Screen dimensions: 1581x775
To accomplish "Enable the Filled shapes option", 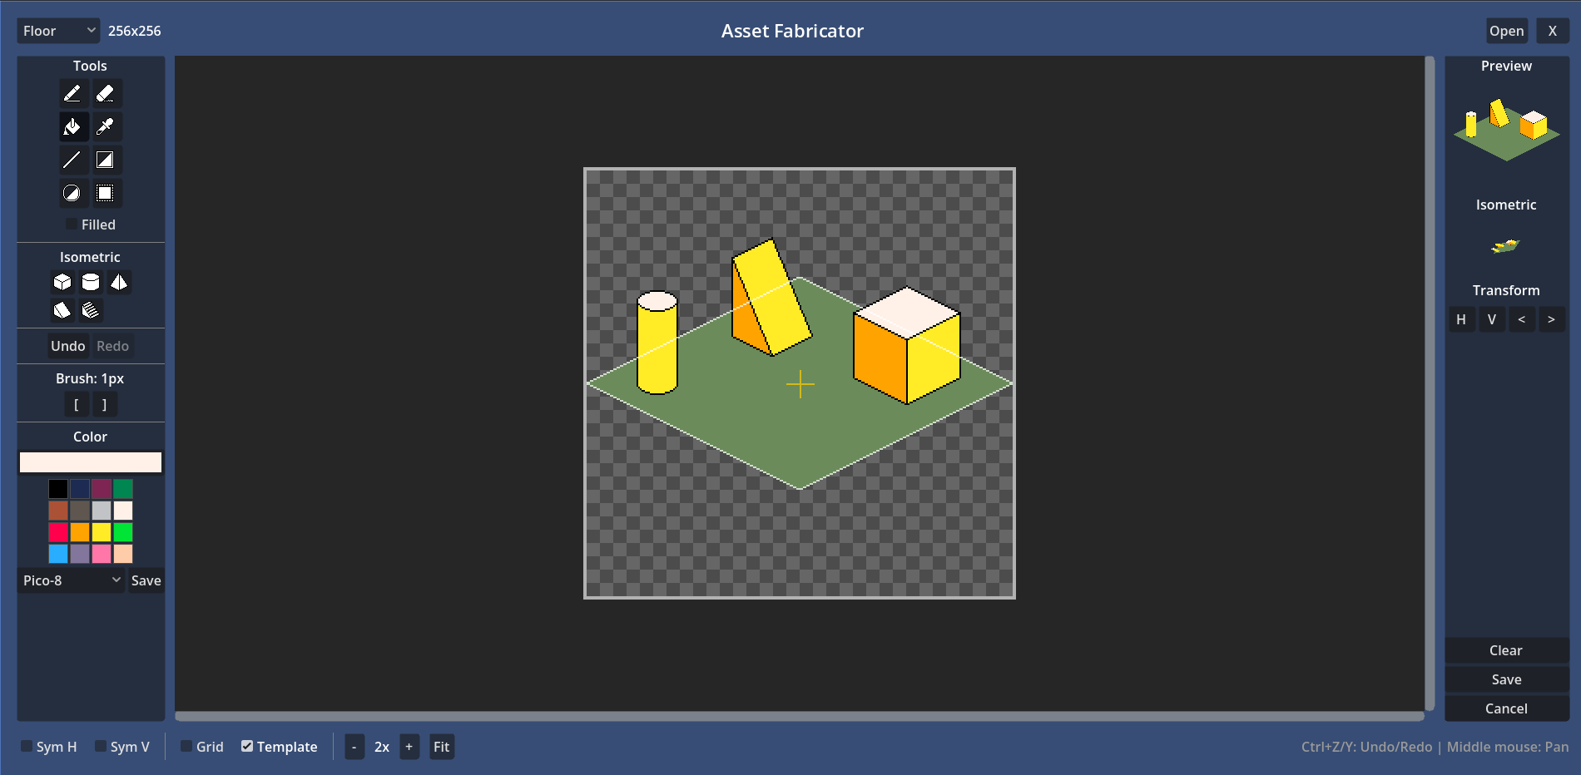I will point(71,224).
